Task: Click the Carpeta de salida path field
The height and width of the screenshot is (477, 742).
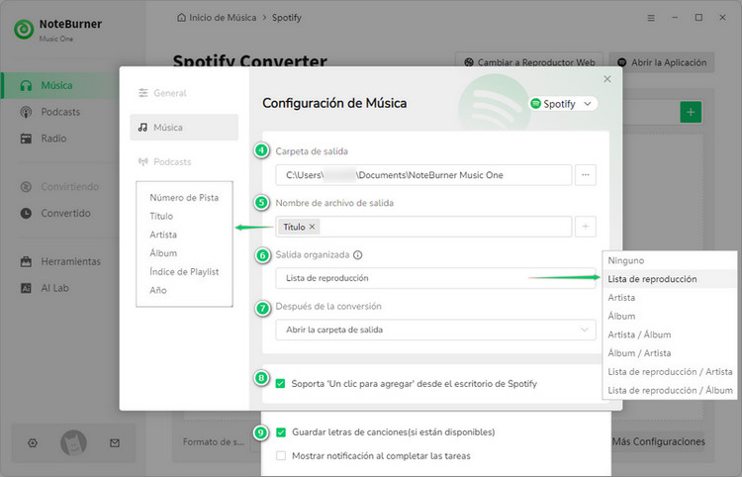Action: coord(423,175)
